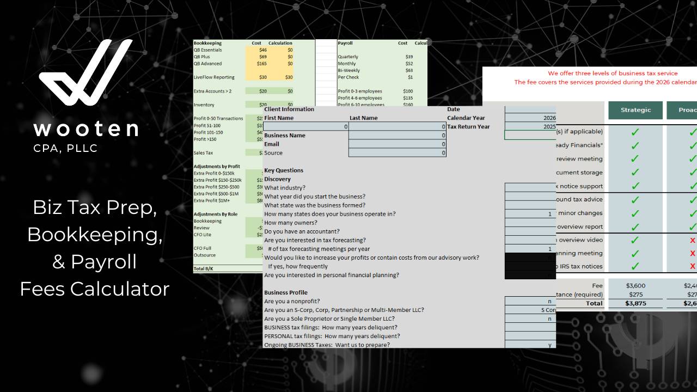Screen dimensions: 697x392
Task: Click the 'Adjustments by Profit' heading
Action: pos(217,167)
